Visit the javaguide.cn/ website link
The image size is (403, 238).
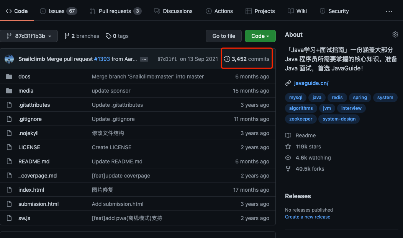(311, 83)
